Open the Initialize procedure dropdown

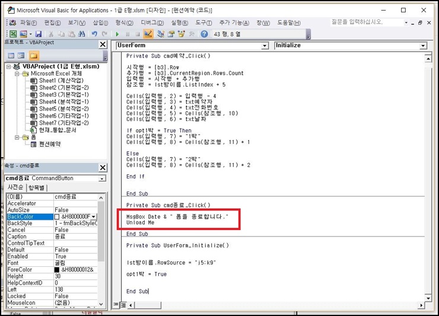pyautogui.click(x=423, y=46)
